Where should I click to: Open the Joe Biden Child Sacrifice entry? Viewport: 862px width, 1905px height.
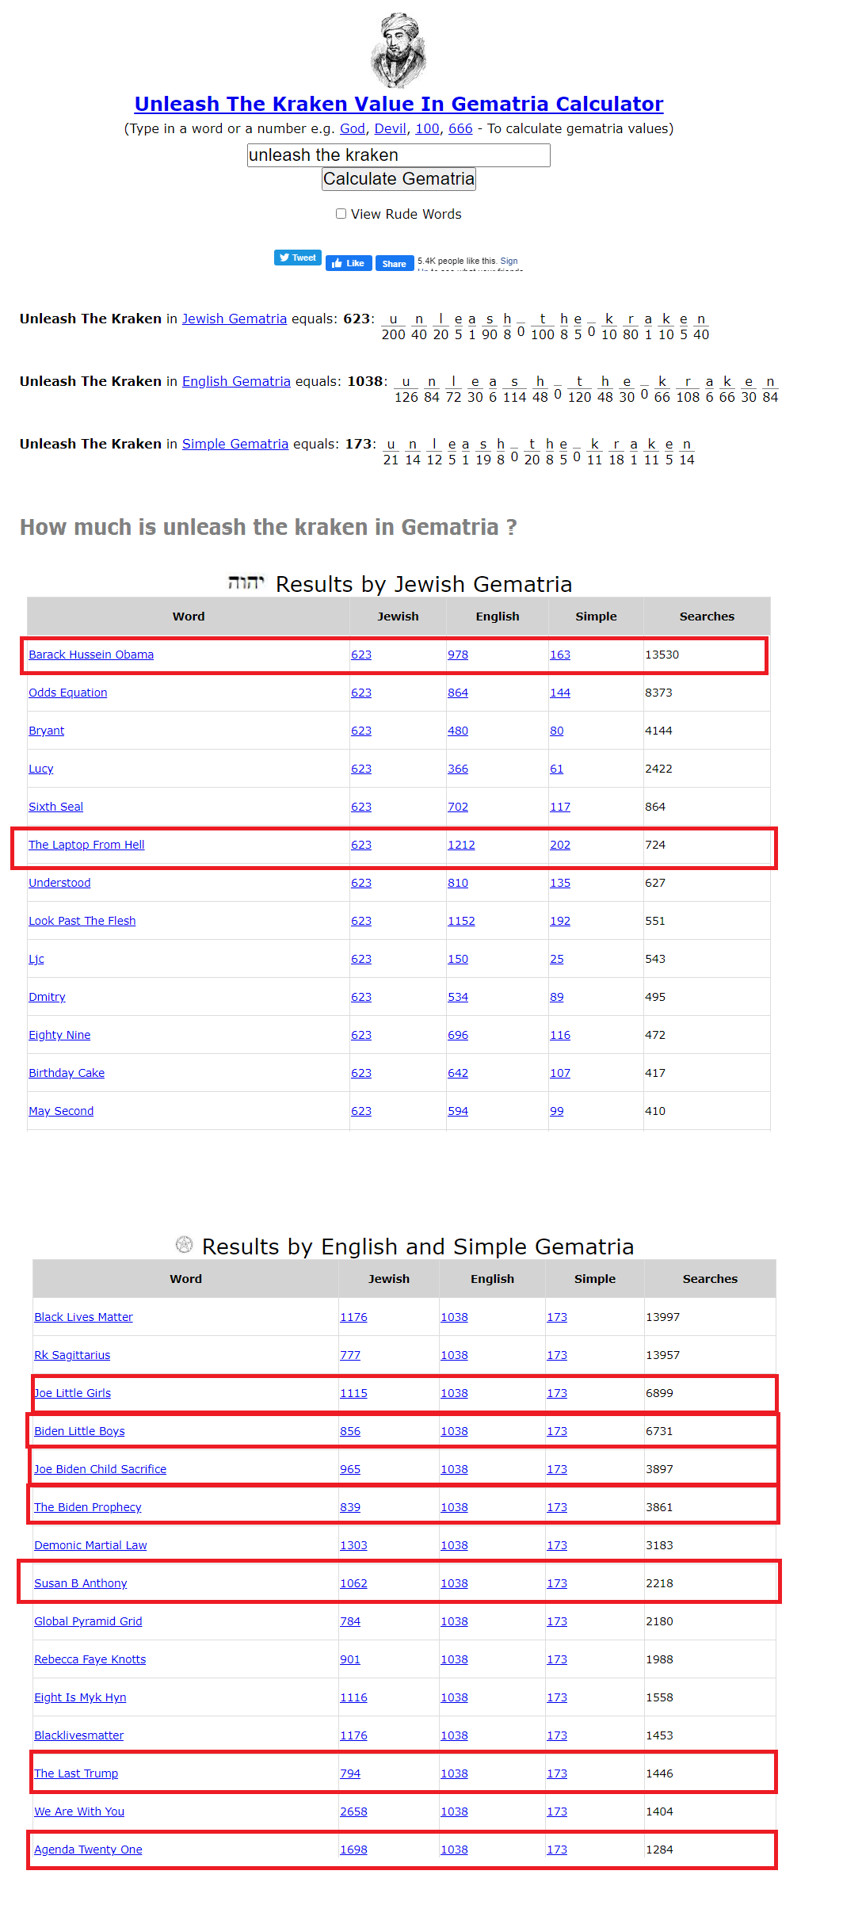[100, 1469]
